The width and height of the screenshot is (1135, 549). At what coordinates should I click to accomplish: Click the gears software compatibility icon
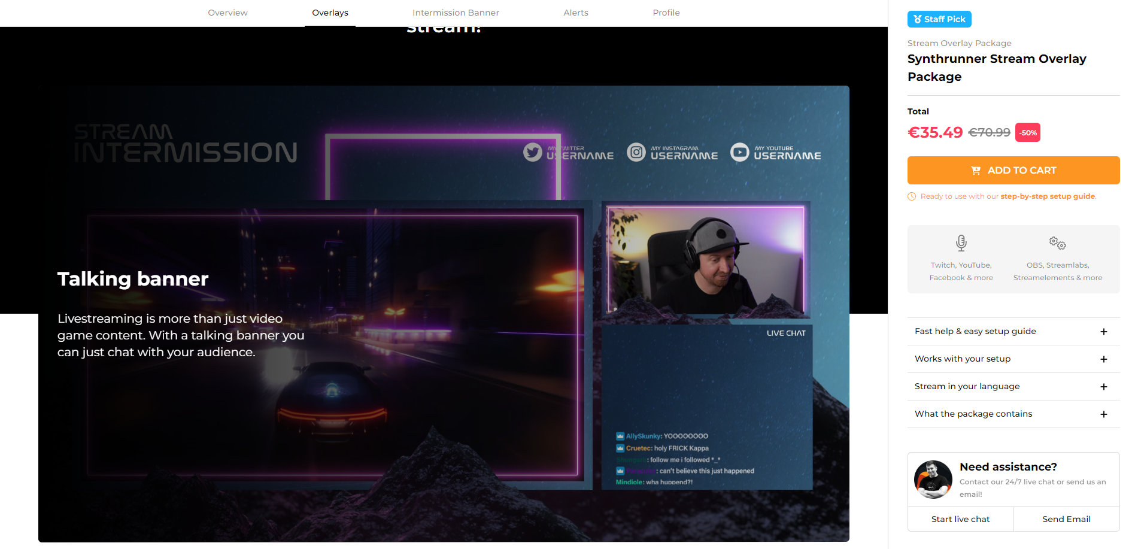pos(1057,242)
